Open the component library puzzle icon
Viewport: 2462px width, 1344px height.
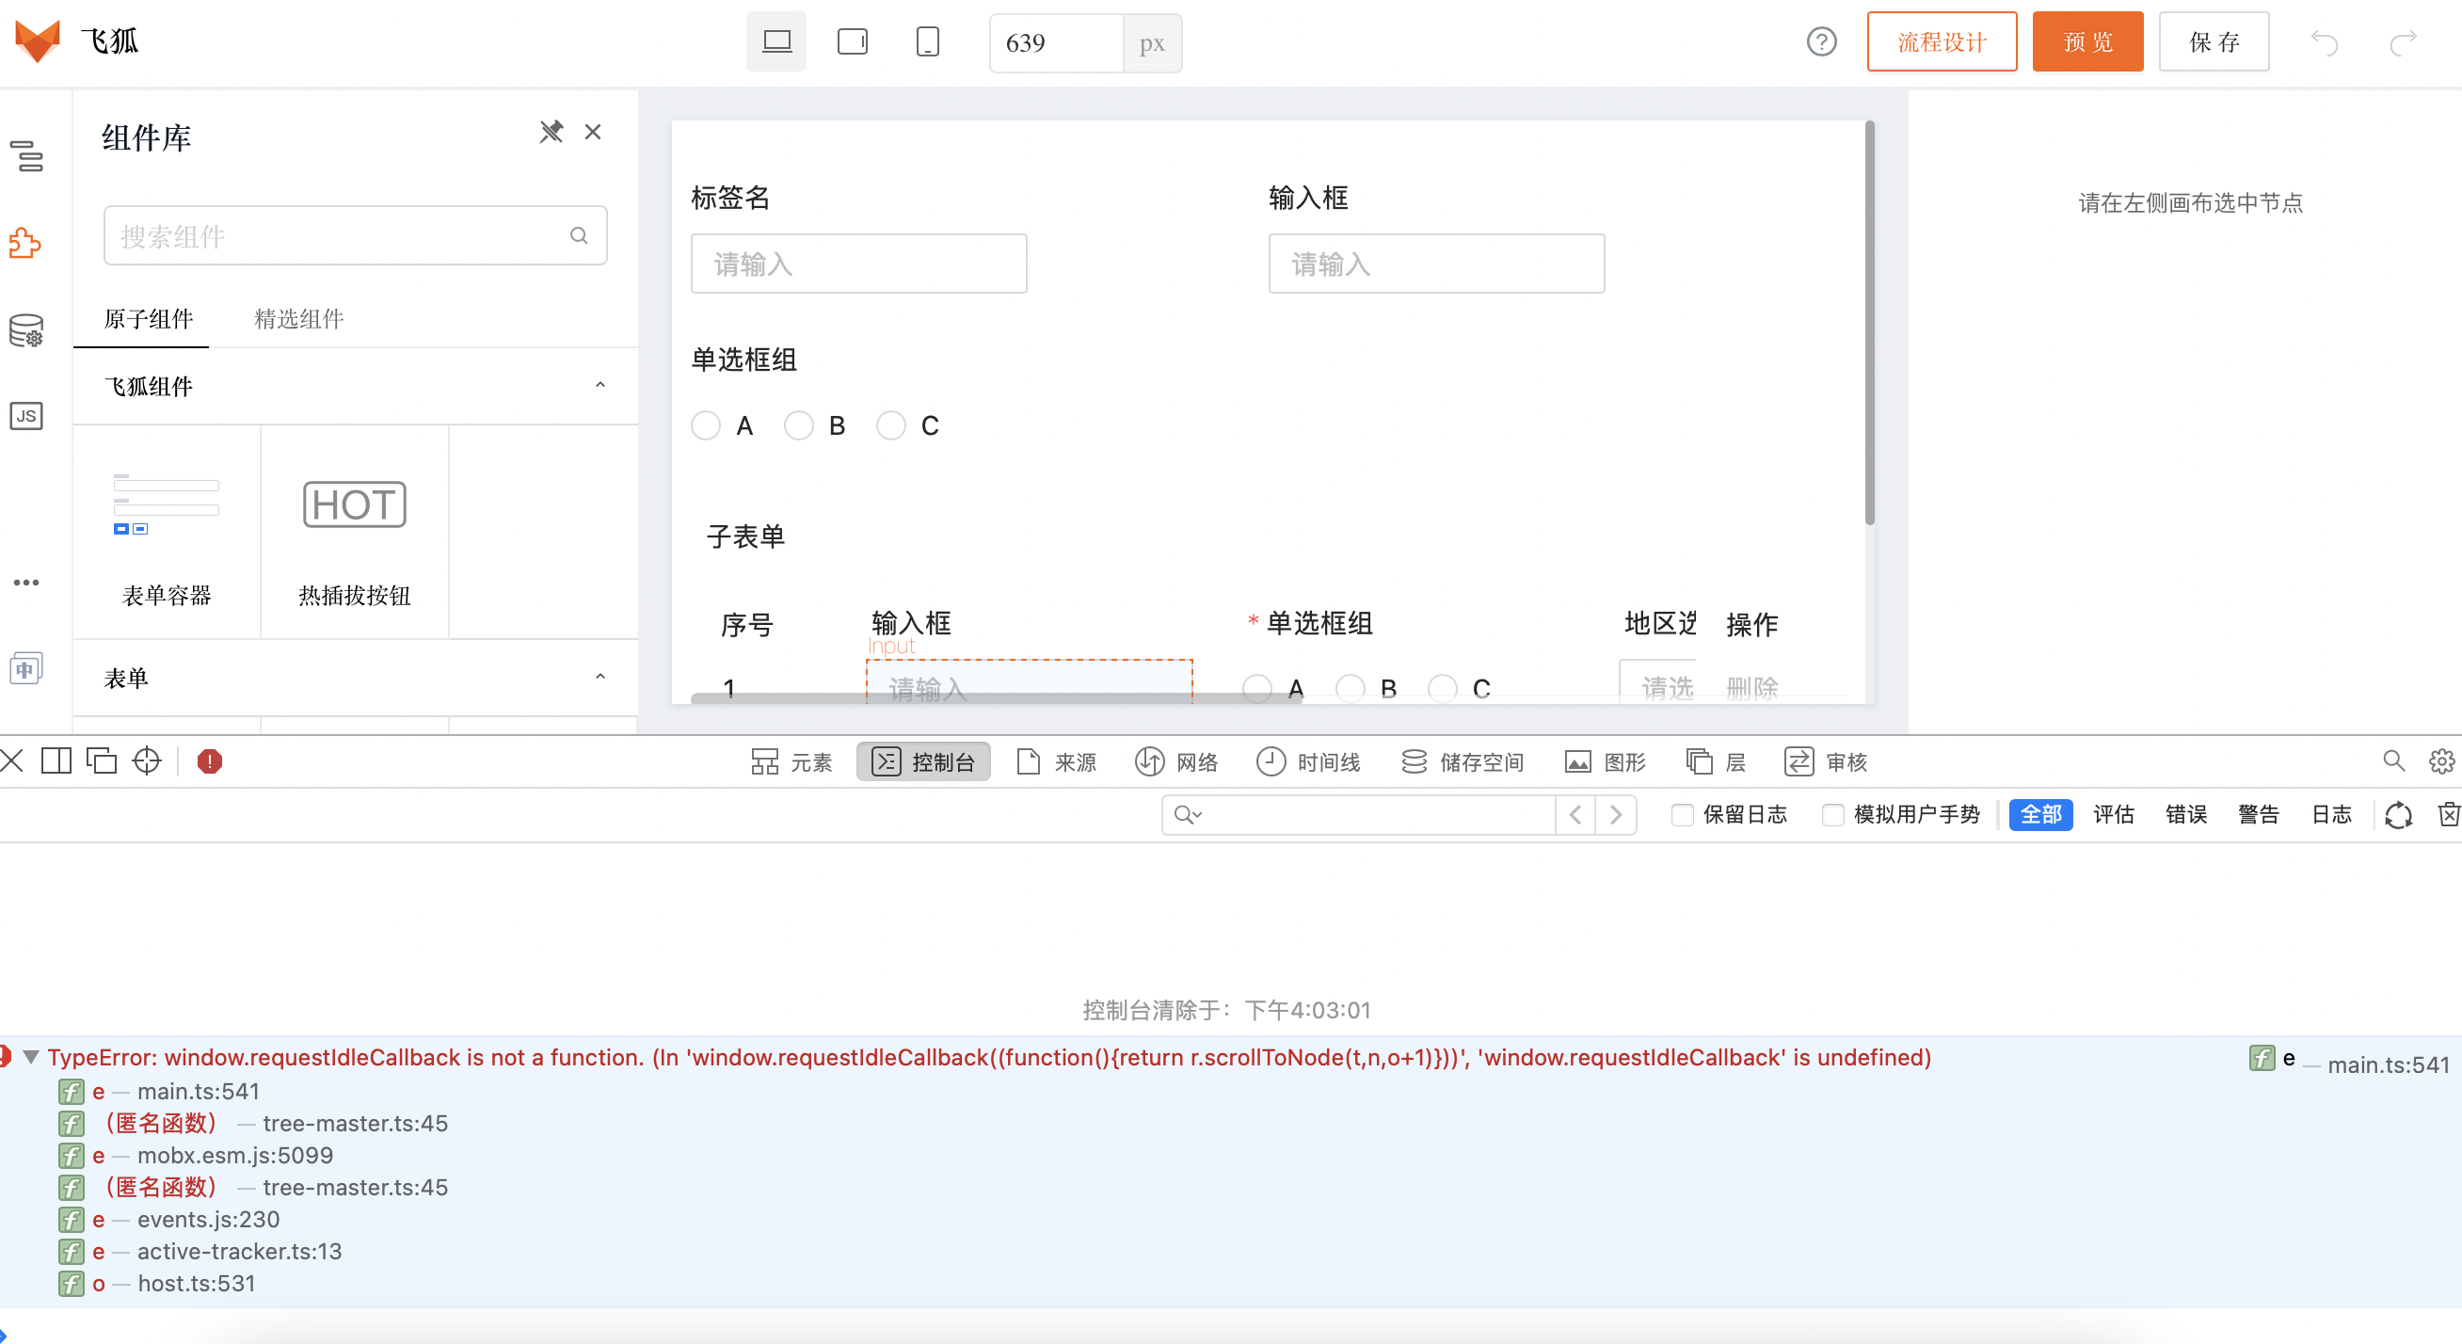[x=25, y=243]
